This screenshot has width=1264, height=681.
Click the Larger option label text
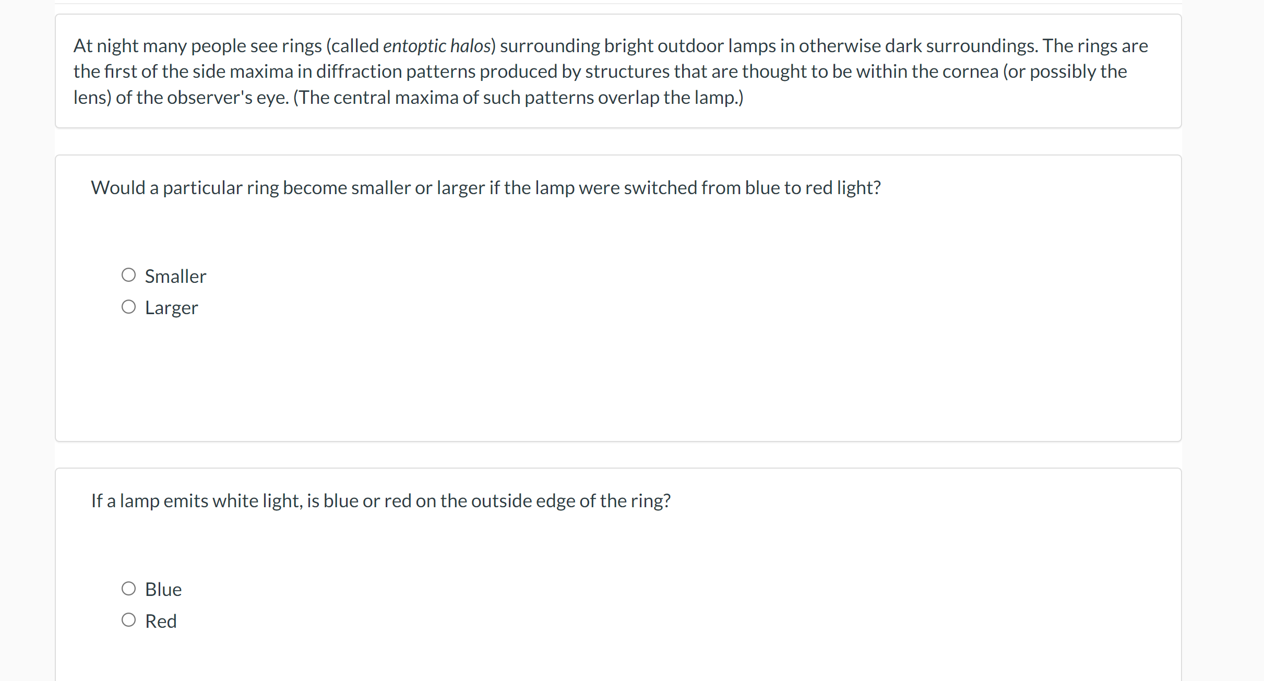pyautogui.click(x=172, y=307)
